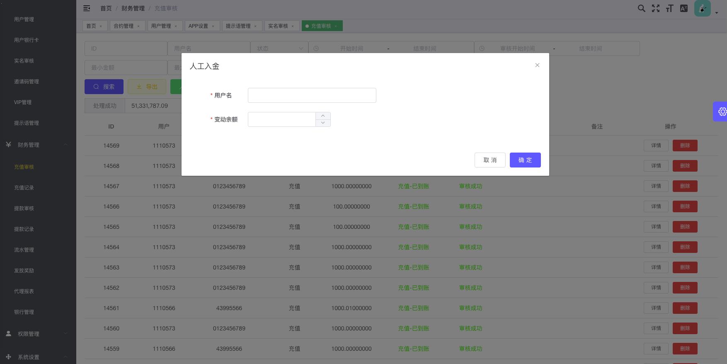Increase 变动余额 with the up arrow
Viewport: 727px width, 364px height.
pyautogui.click(x=323, y=116)
